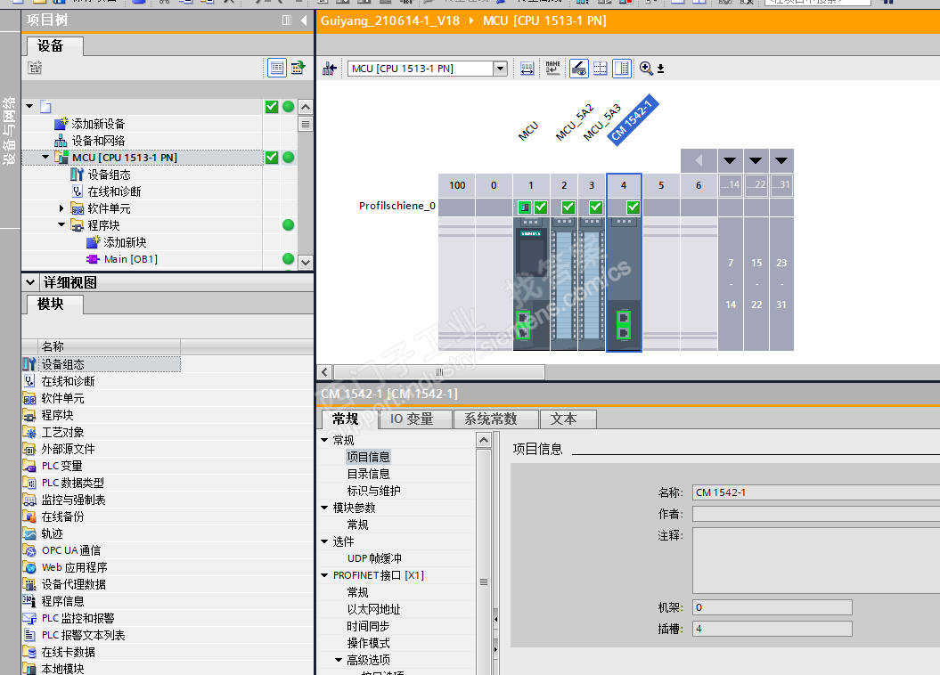Open 时间同步 properties page
The image size is (940, 675).
[368, 627]
